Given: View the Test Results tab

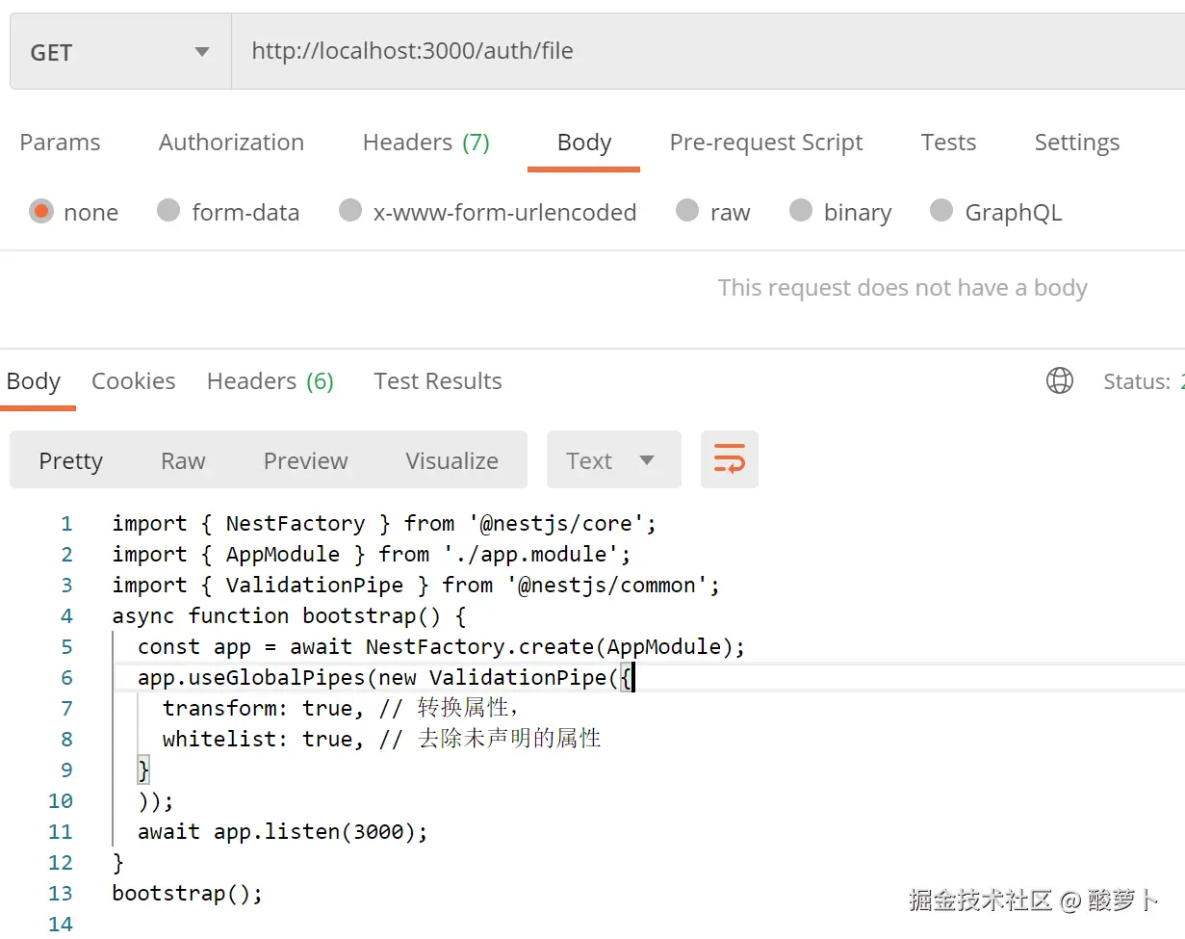Looking at the screenshot, I should (x=438, y=381).
